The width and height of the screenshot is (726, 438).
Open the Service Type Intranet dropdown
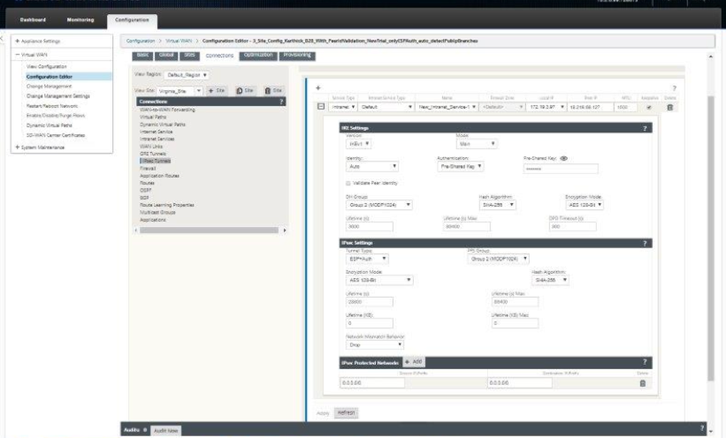pos(343,107)
